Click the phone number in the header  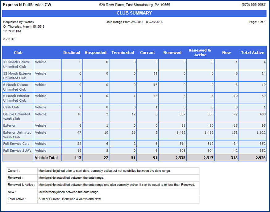253,5
